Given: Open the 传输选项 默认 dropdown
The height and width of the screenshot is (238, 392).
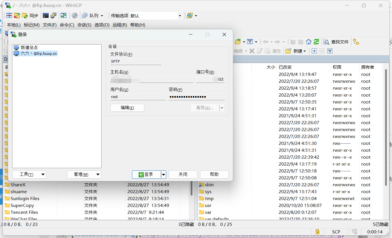Looking at the screenshot, I should pyautogui.click(x=156, y=16).
